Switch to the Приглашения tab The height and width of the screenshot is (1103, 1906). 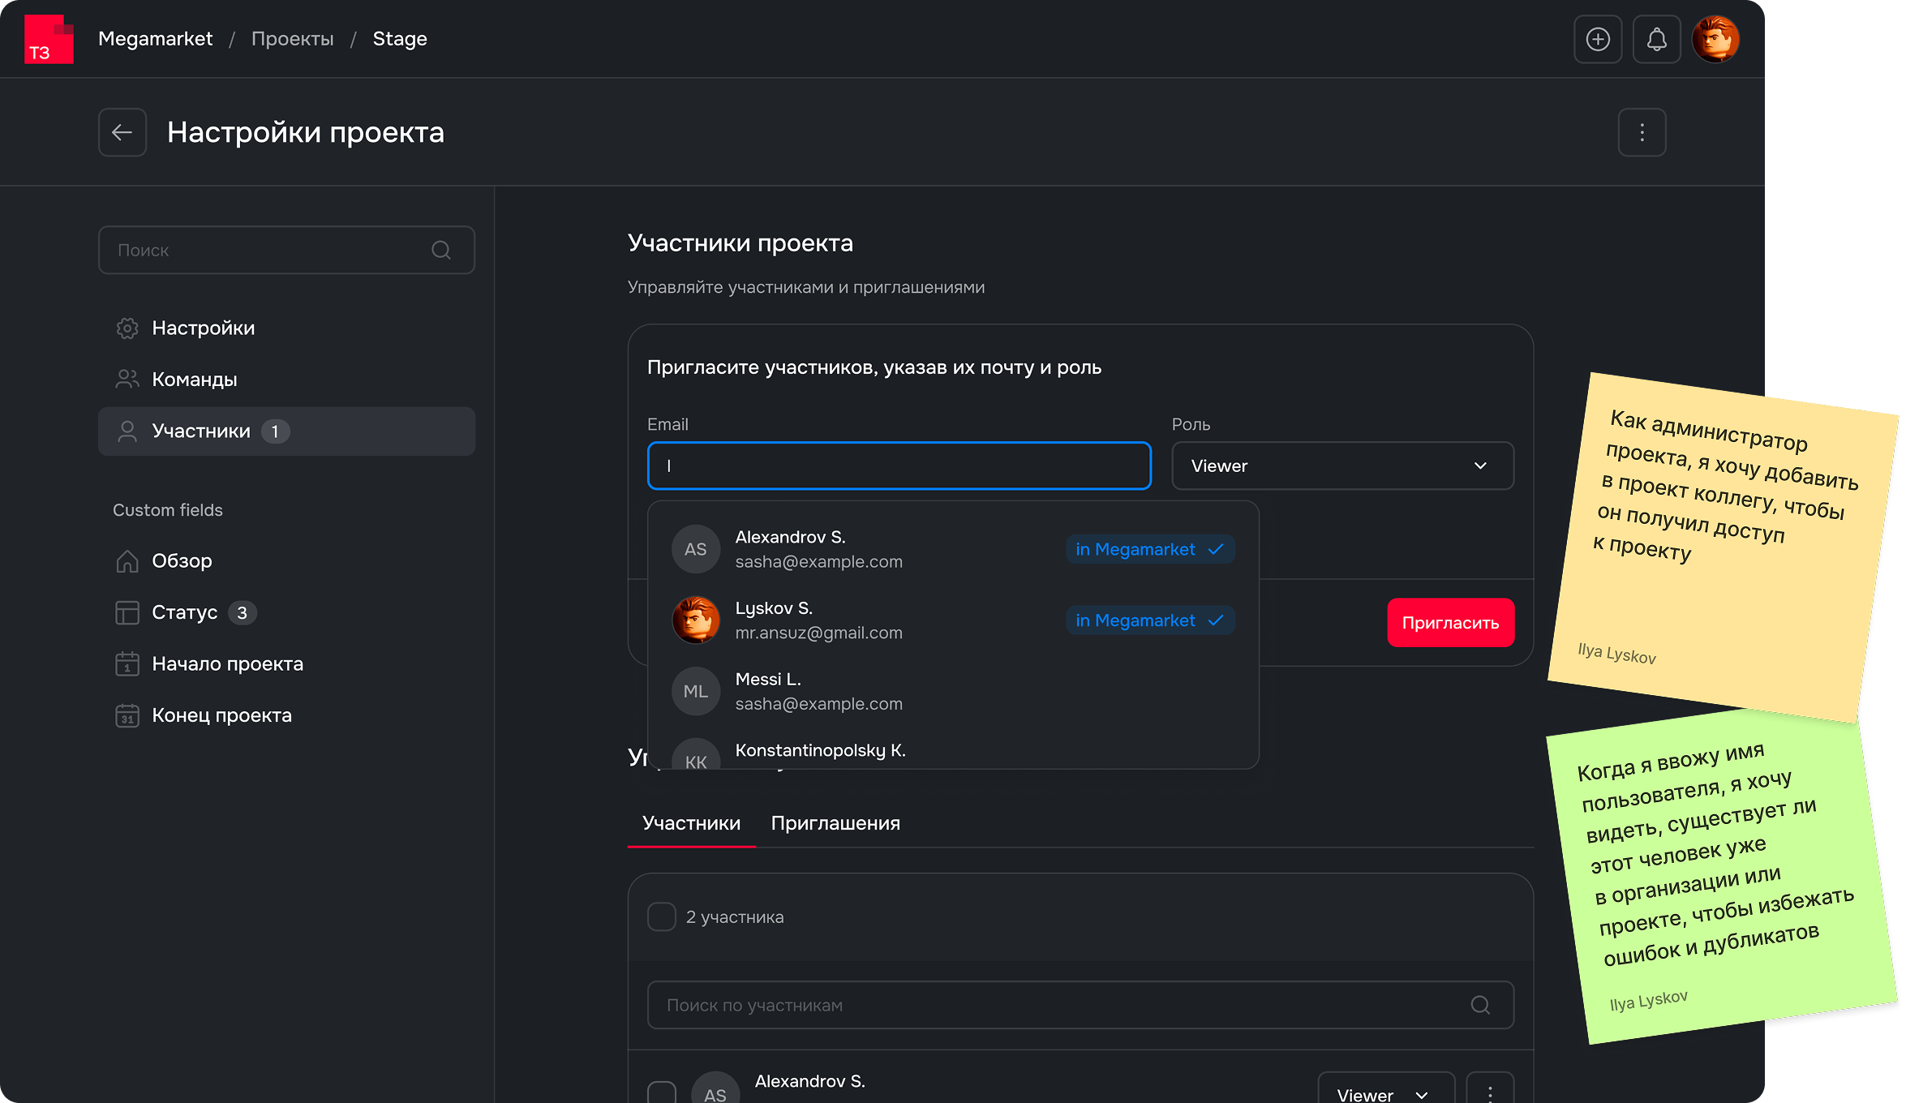coord(835,823)
